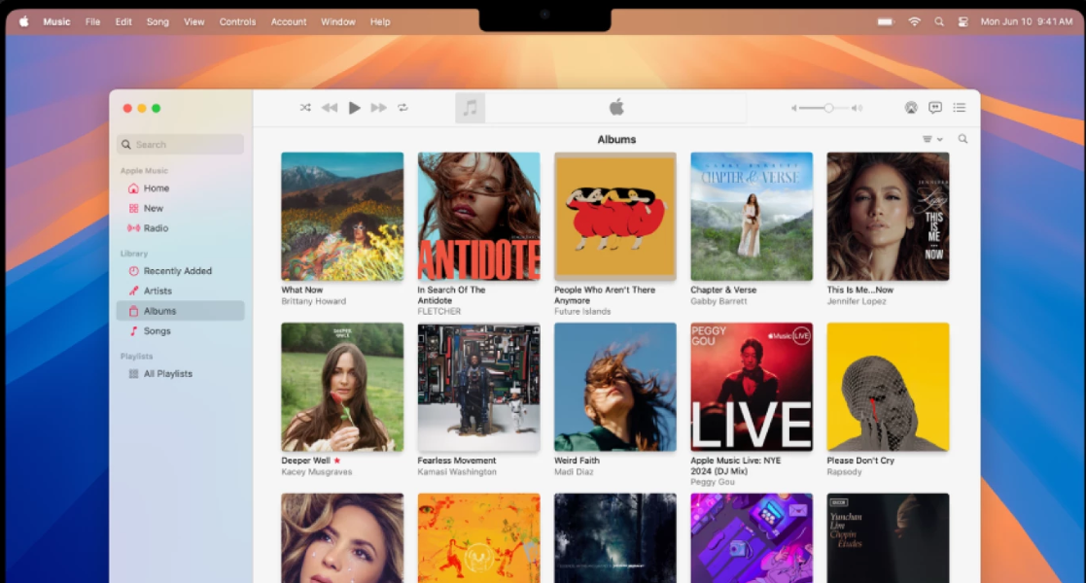This screenshot has width=1086, height=583.
Task: Click the music note artwork placeholder
Action: 471,107
